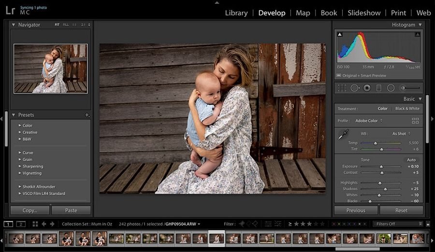
Task: Click the Copy... settings button
Action: tap(30, 210)
